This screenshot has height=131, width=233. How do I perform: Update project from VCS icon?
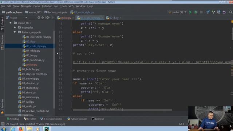tap(208, 12)
